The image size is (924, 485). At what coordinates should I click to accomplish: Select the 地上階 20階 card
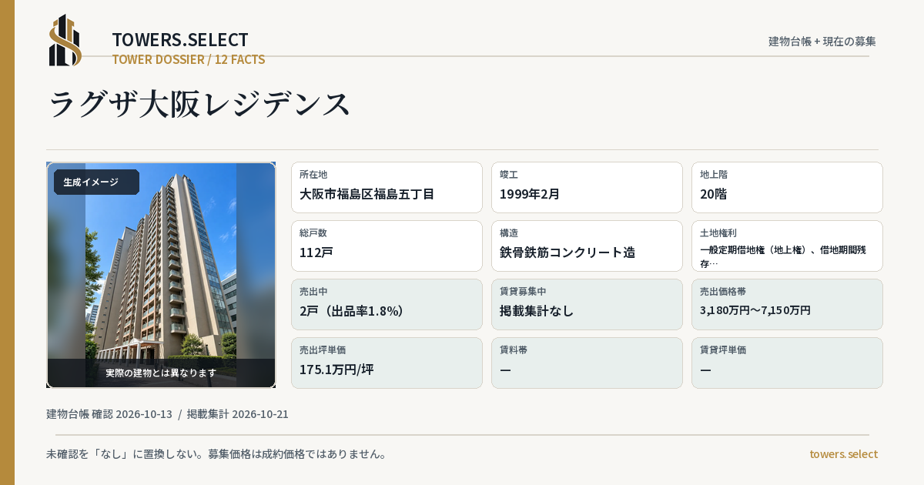(787, 187)
